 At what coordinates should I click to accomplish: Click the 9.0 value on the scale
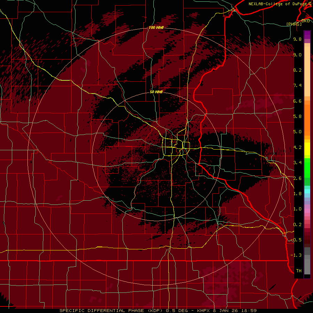297,55
